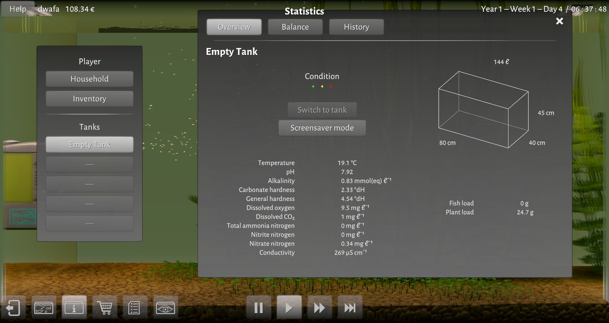The height and width of the screenshot is (323, 609).
Task: Close the Statistics panel
Action: 560,21
